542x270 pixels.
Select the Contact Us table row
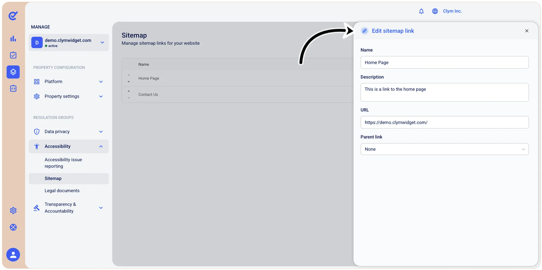coord(237,94)
